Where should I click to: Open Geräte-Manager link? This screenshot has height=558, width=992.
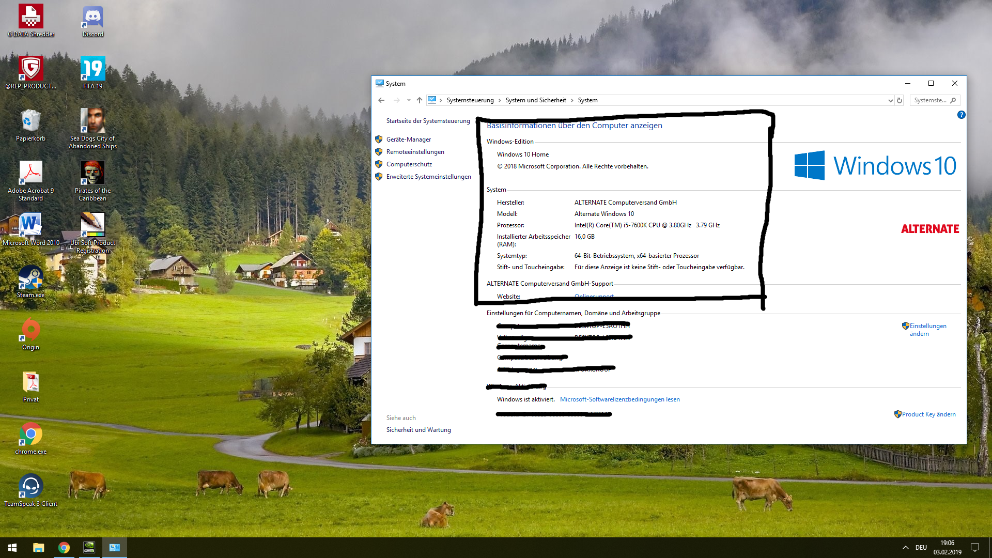tap(409, 139)
